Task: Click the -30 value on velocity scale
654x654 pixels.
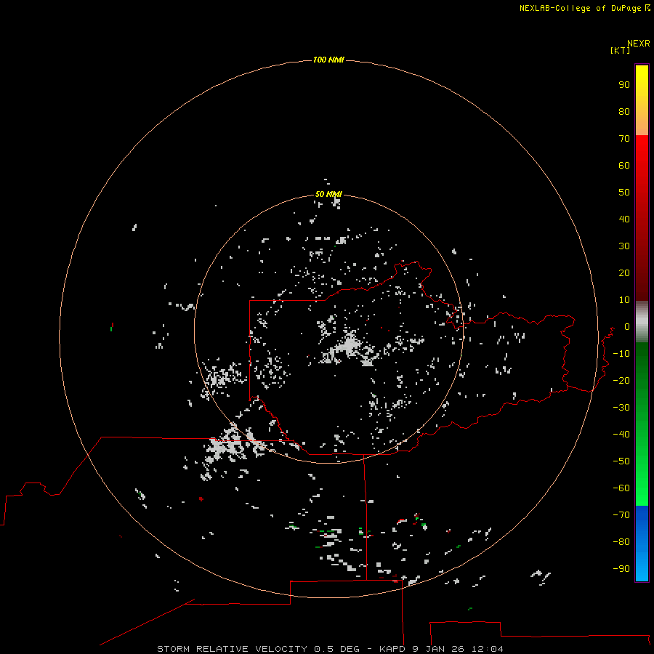Action: click(621, 408)
